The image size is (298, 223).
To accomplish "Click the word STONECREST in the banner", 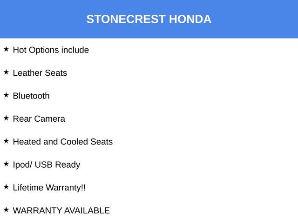I will click(x=126, y=20).
